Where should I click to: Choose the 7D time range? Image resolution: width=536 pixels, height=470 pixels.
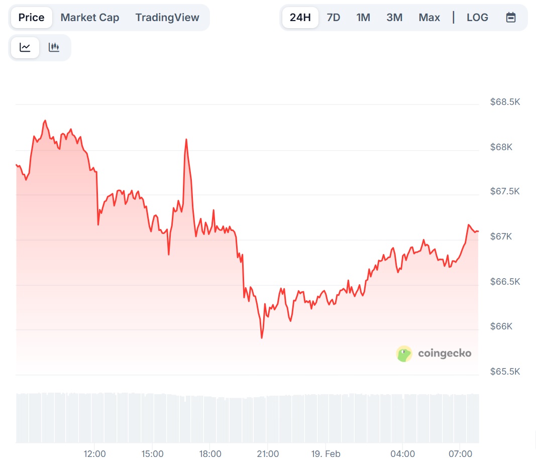click(334, 18)
